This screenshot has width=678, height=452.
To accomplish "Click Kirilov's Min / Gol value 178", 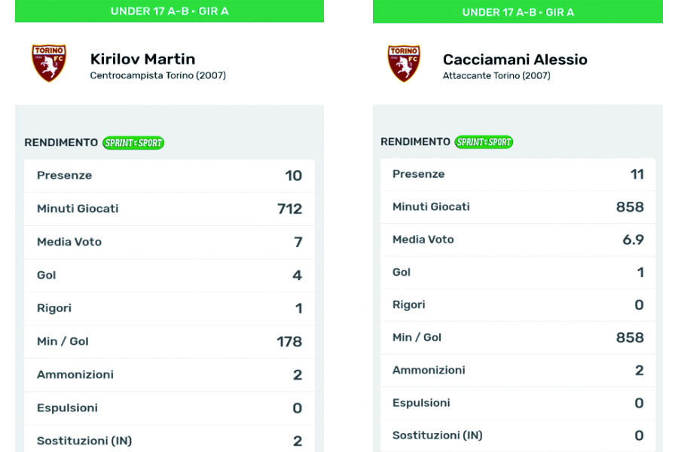I will tap(289, 341).
